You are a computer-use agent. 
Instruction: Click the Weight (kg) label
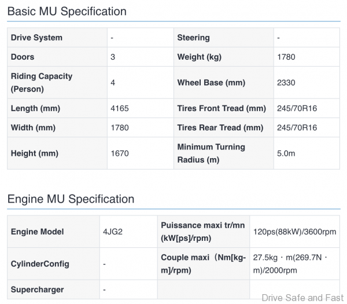pyautogui.click(x=199, y=57)
